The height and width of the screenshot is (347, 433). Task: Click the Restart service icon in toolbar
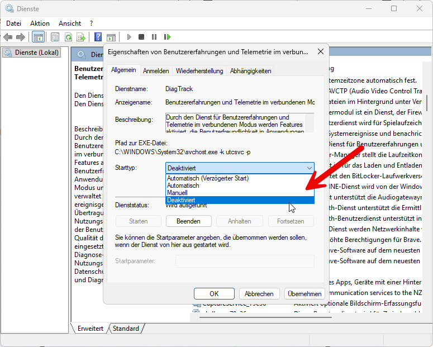[167, 37]
